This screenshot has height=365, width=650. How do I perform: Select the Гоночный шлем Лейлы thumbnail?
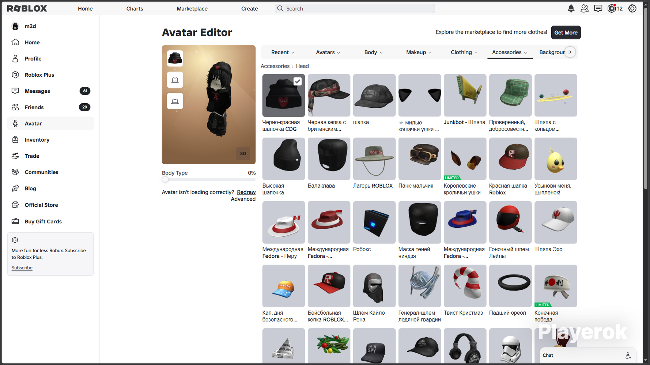[510, 222]
